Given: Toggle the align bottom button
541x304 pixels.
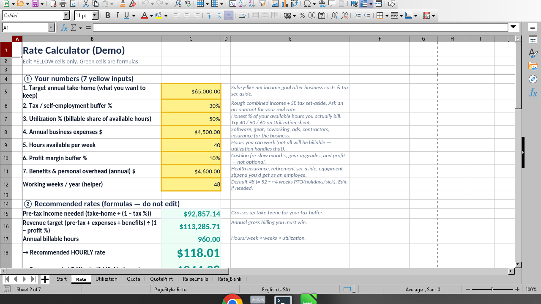Looking at the screenshot, I should point(229,16).
